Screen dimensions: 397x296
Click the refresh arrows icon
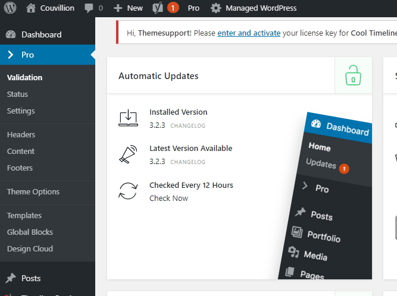[128, 191]
